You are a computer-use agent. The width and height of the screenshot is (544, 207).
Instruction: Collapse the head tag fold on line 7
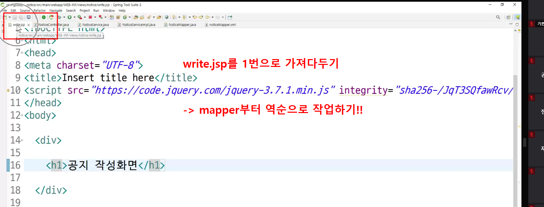pyautogui.click(x=22, y=53)
